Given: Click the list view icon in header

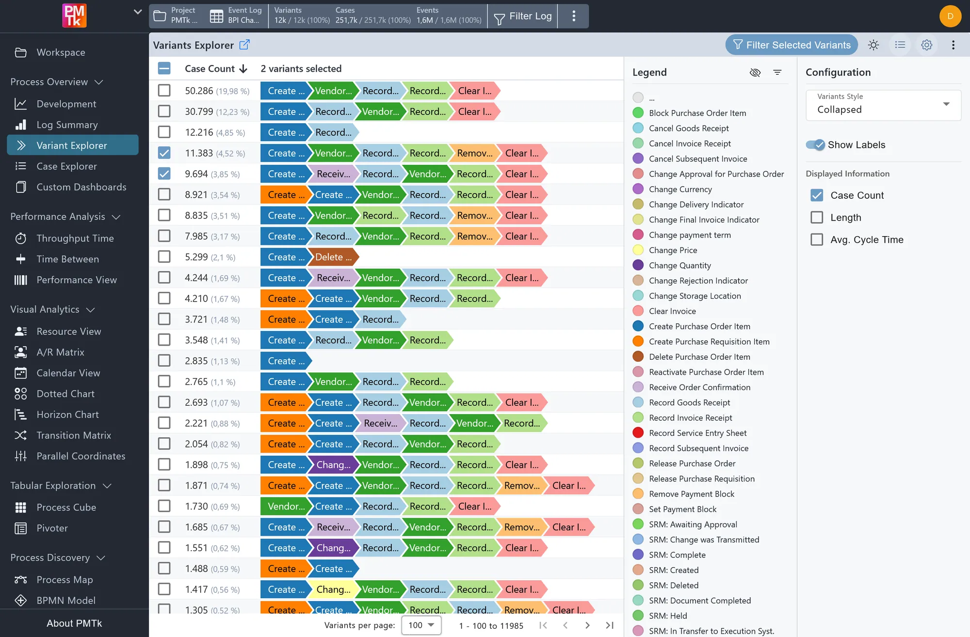Looking at the screenshot, I should point(900,45).
